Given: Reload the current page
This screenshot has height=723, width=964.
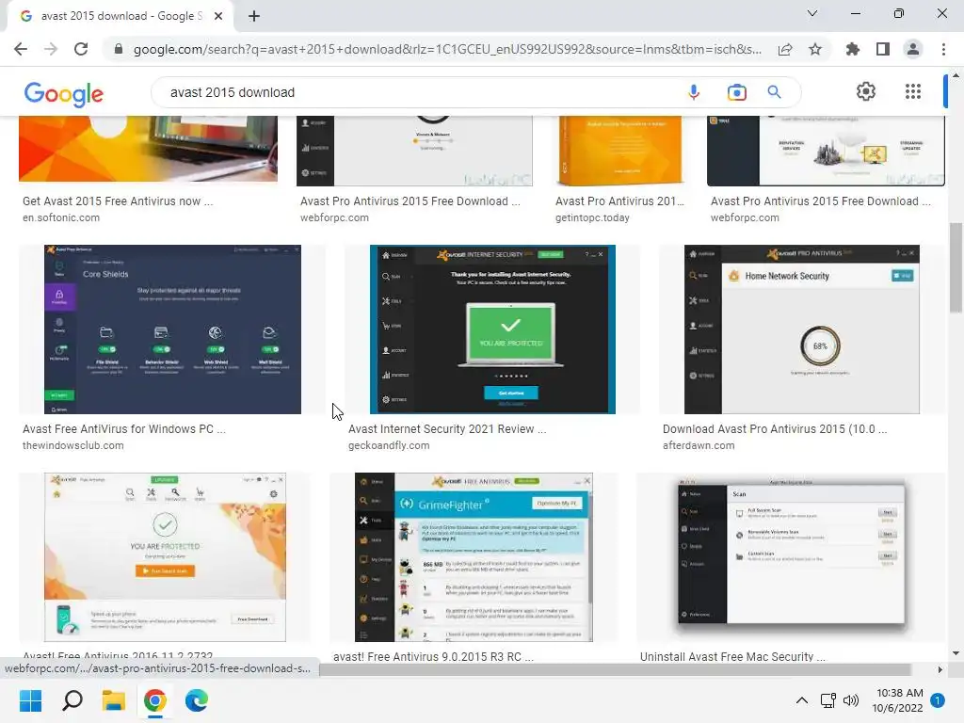Looking at the screenshot, I should (81, 49).
